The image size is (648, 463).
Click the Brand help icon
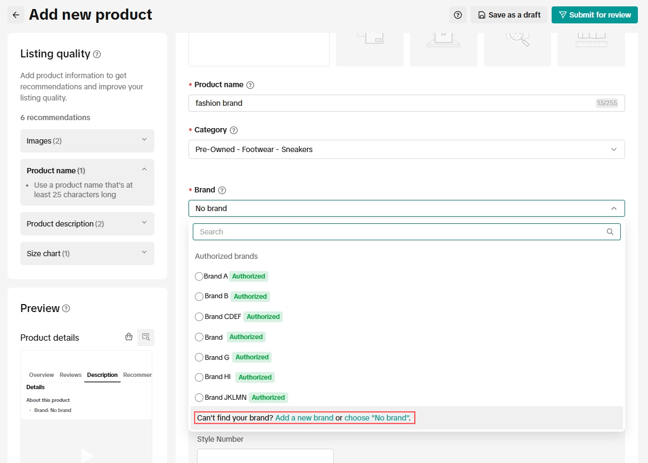click(222, 190)
